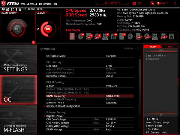Open Downcore control [Auto] option
Screen dimensions: 180x135
click(x=90, y=76)
